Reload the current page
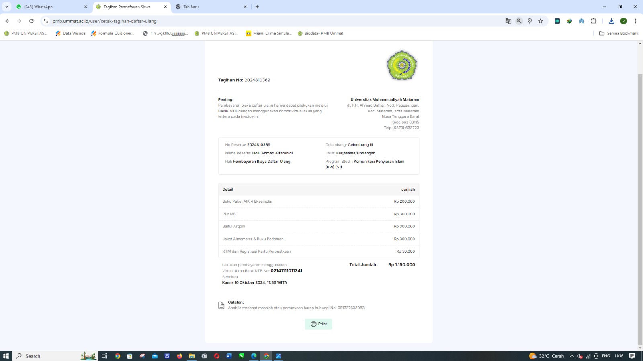The image size is (643, 361). click(31, 21)
